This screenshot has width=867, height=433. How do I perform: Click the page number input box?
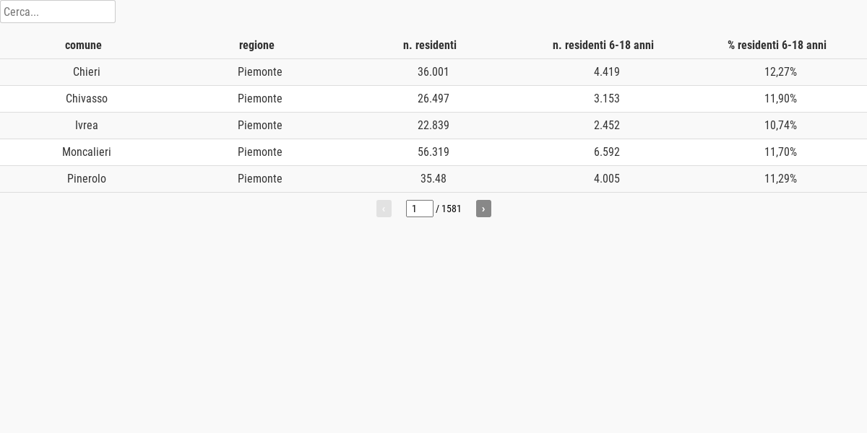click(x=420, y=209)
